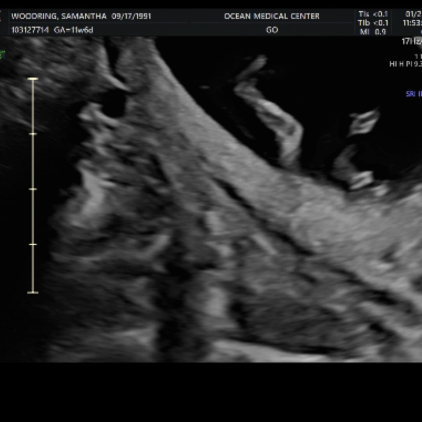Viewport: 422px width, 422px height.
Task: Click the OCEAN MEDICAL CENTER header
Action: (x=272, y=16)
